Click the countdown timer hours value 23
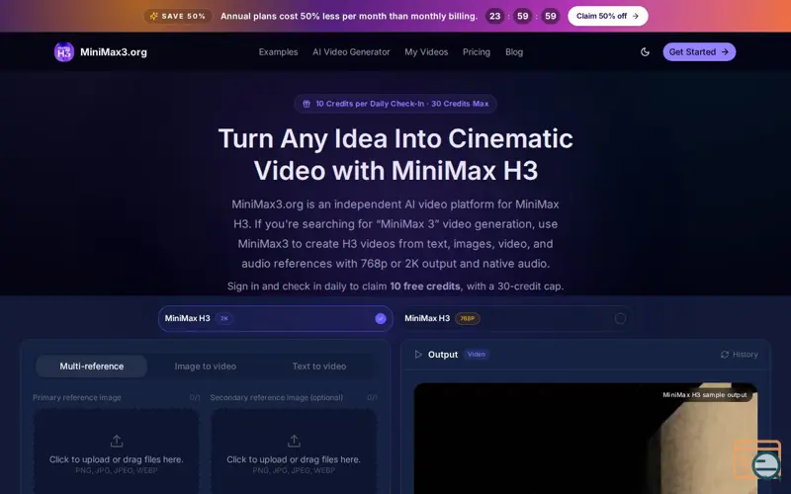The height and width of the screenshot is (494, 791). (x=495, y=16)
